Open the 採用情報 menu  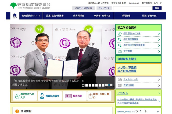pos(126,16)
